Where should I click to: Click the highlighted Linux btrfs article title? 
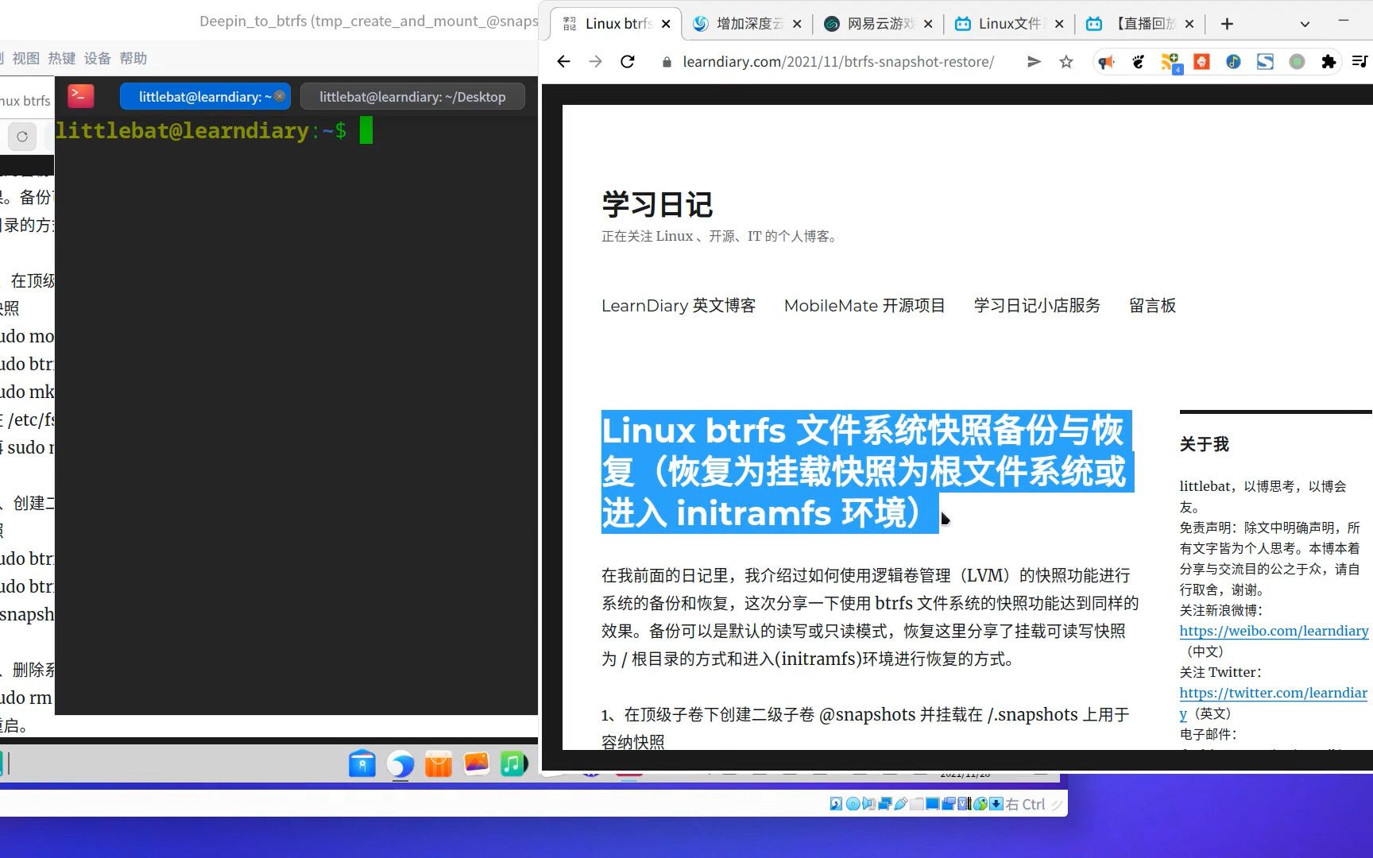point(866,471)
